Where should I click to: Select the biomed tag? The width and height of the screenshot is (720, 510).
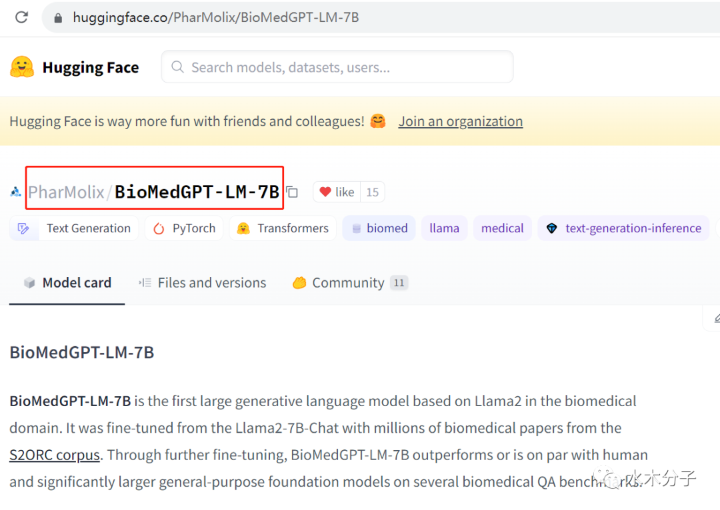click(379, 228)
